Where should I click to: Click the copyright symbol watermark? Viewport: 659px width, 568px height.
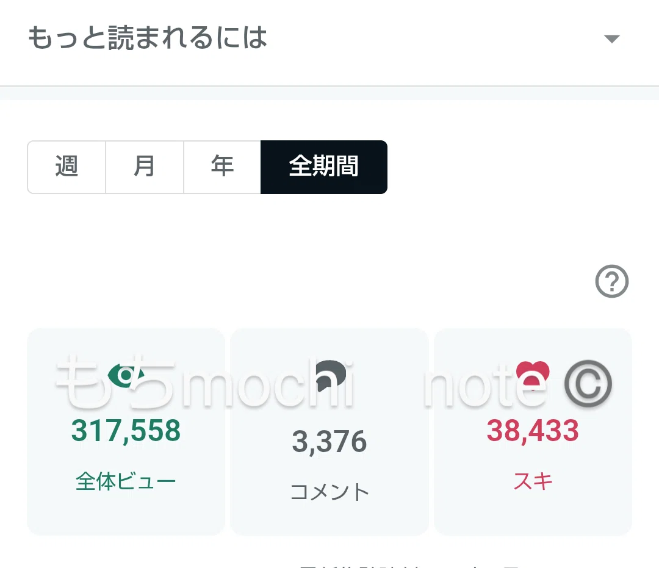588,384
